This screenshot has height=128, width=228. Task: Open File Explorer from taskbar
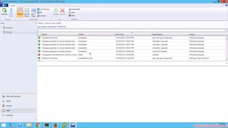point(29,125)
